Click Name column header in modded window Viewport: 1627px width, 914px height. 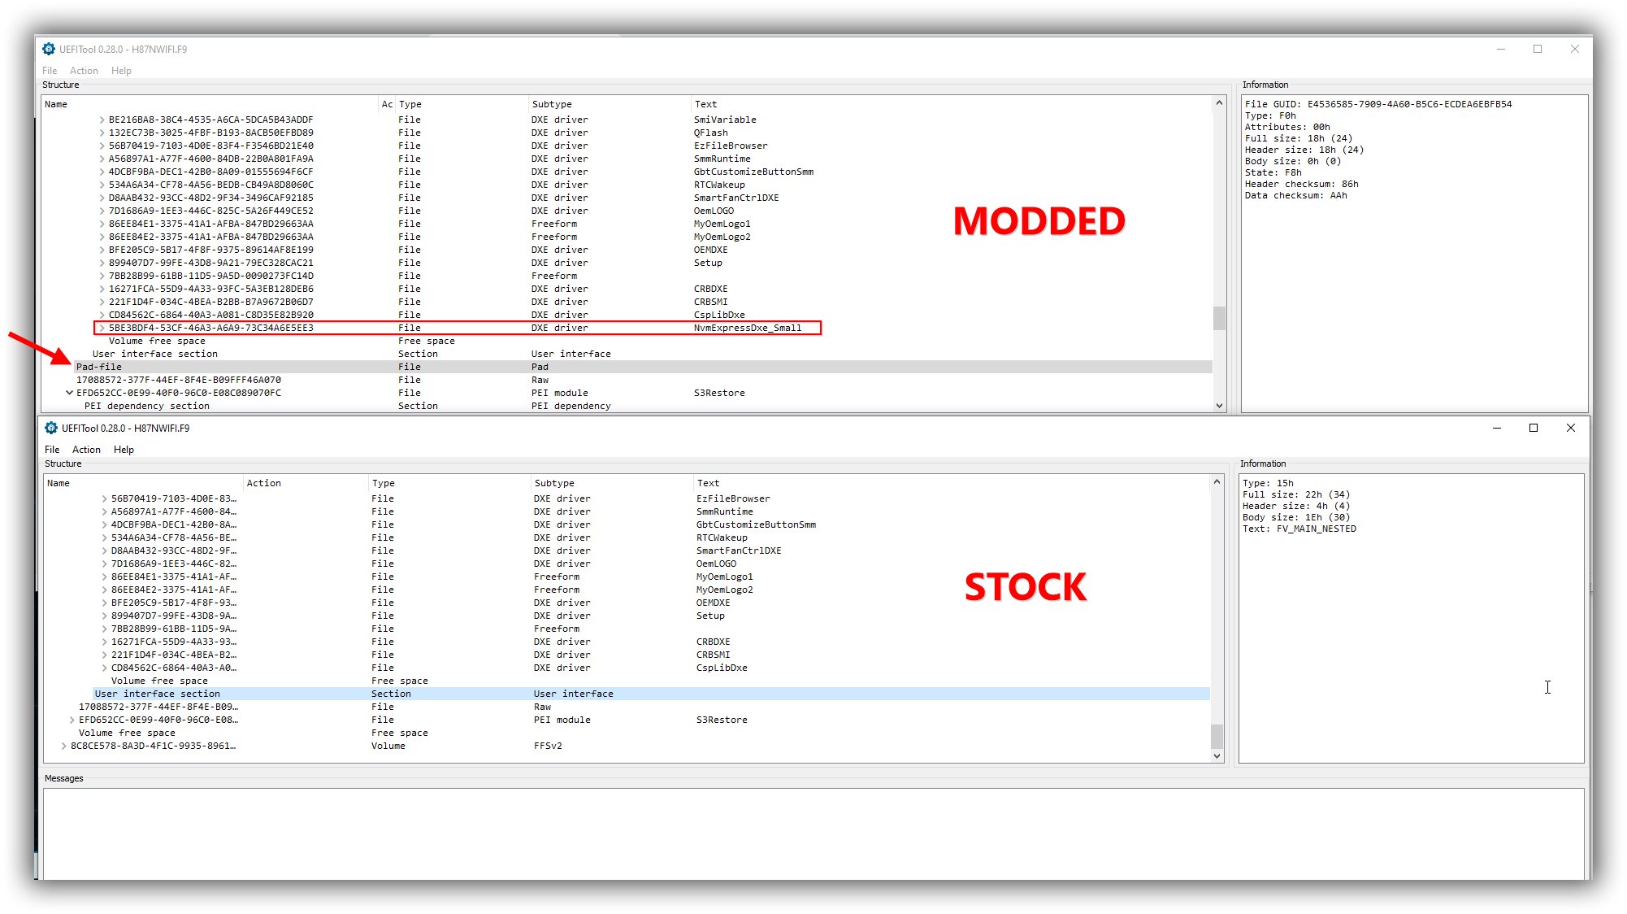(x=210, y=104)
